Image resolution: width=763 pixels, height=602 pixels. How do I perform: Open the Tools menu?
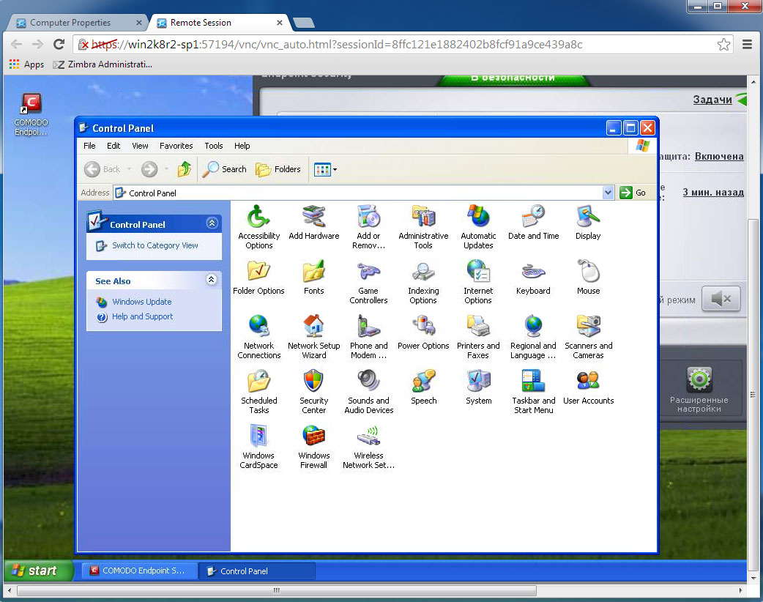214,146
